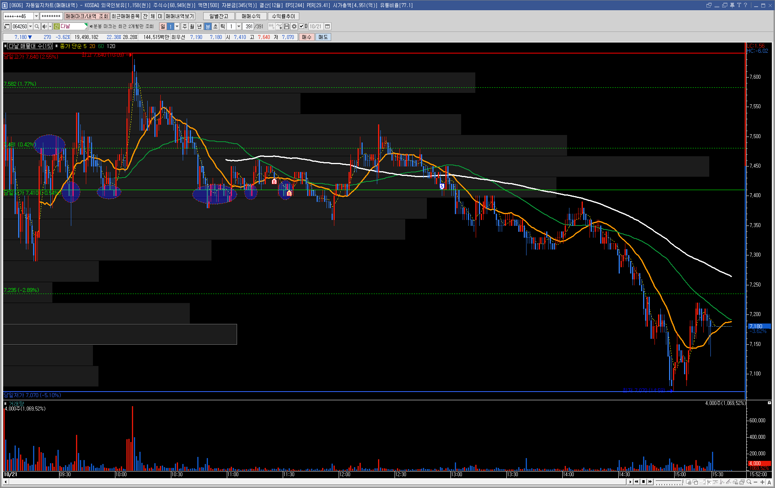Viewport: 775px width, 488px height.
Task: Click the magnifier zoom icon at bottom
Action: pos(749,482)
